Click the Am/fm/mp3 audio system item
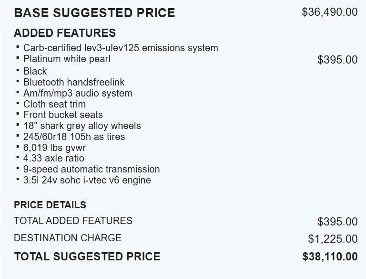This screenshot has width=366, height=279. point(78,93)
